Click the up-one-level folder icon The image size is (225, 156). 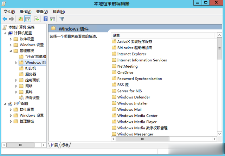tap(21, 19)
